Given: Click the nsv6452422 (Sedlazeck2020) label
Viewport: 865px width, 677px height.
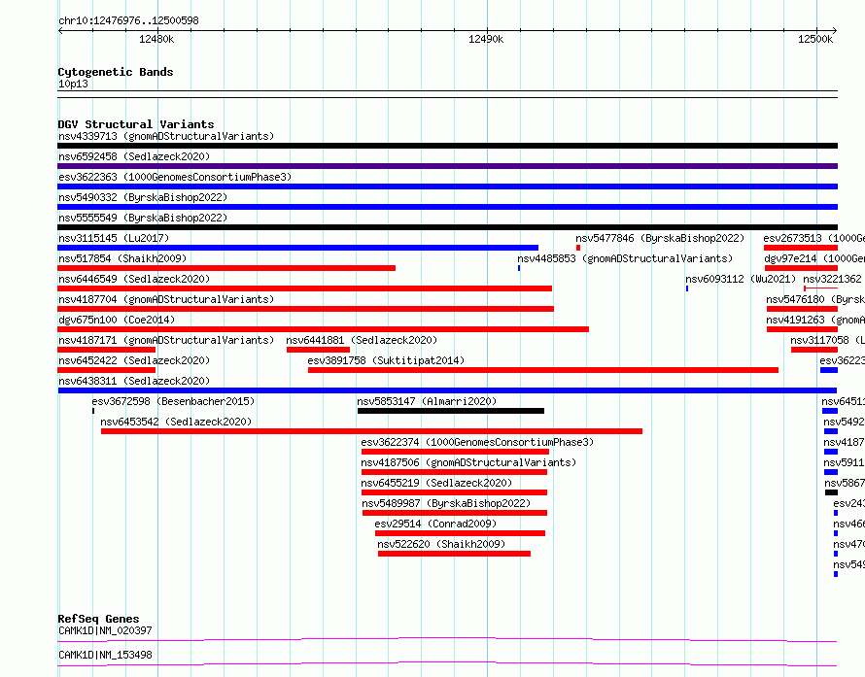Looking at the screenshot, I should 134,360.
